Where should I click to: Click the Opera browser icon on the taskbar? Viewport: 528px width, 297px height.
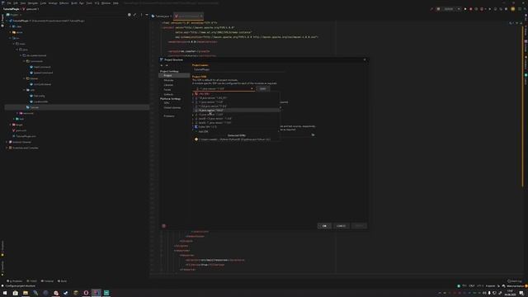click(86, 293)
